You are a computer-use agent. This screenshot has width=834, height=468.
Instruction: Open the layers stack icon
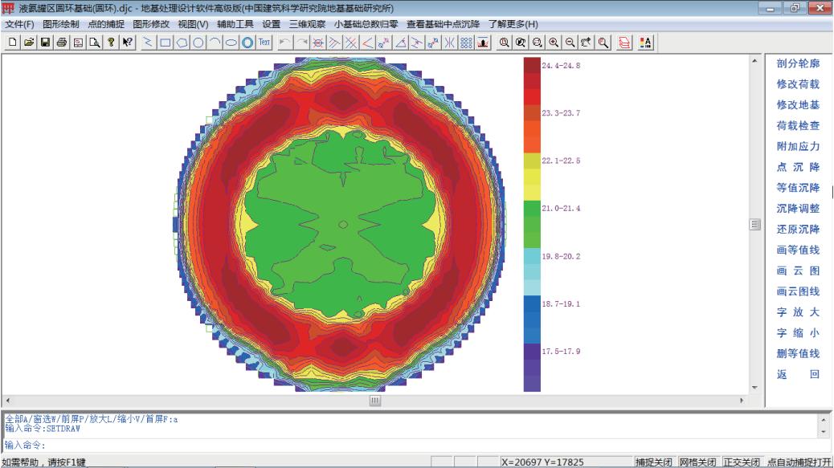tap(624, 41)
